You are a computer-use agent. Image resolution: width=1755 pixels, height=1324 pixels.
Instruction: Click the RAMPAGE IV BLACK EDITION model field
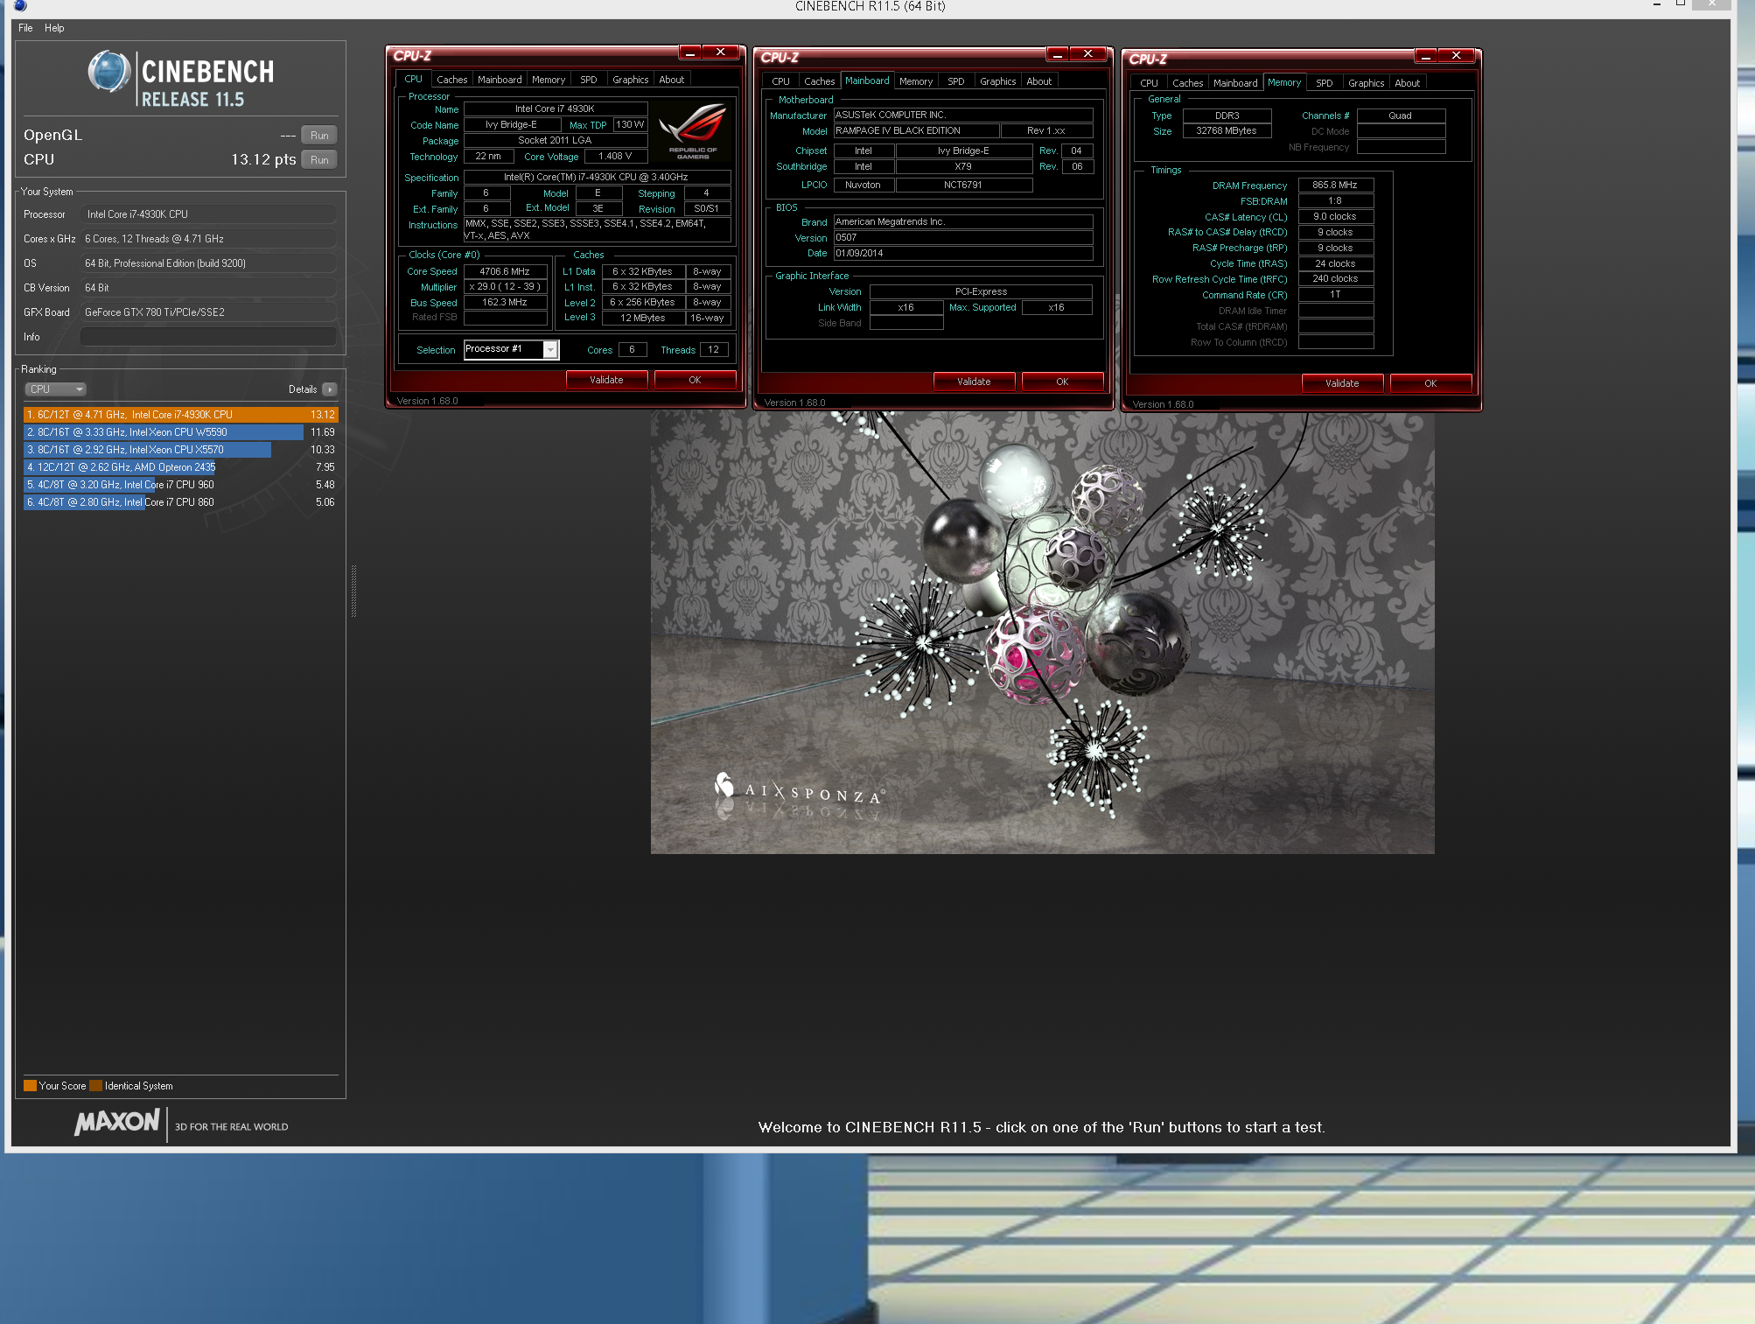[916, 130]
